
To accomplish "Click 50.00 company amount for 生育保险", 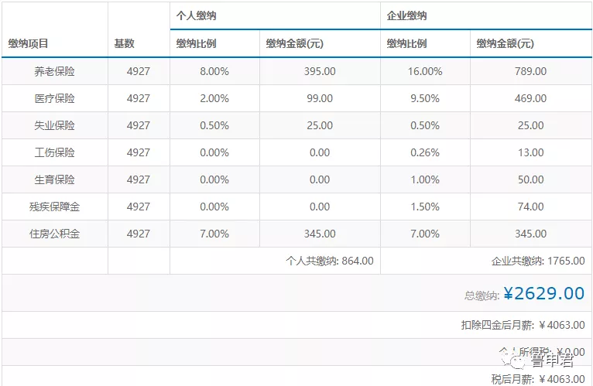I will click(530, 179).
